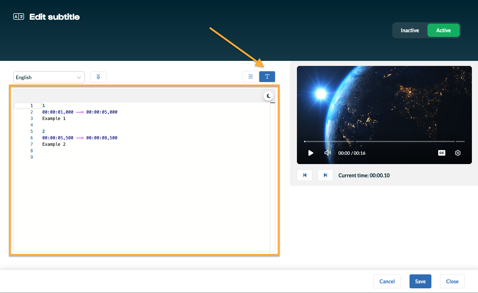Open video player settings gear
The image size is (478, 293).
[458, 153]
